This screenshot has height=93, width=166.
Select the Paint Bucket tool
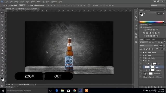2,48
